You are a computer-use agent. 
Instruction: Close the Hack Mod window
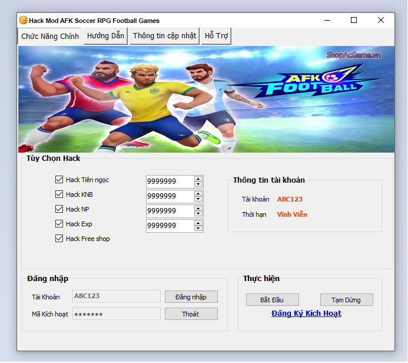381,20
